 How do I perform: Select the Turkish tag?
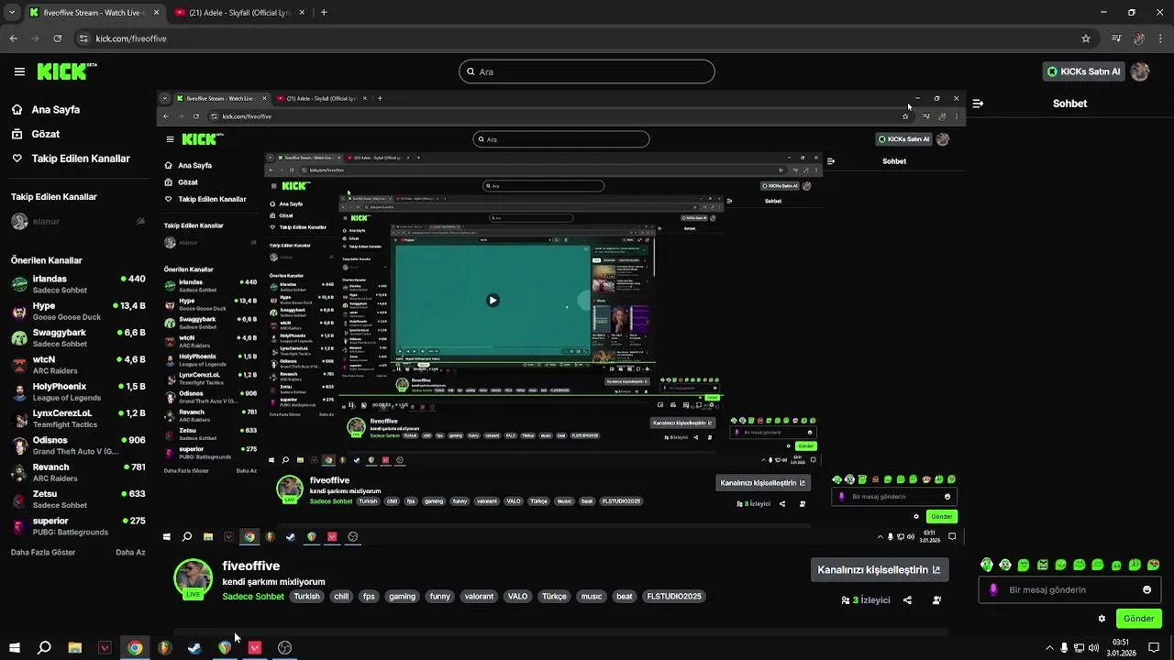point(306,596)
